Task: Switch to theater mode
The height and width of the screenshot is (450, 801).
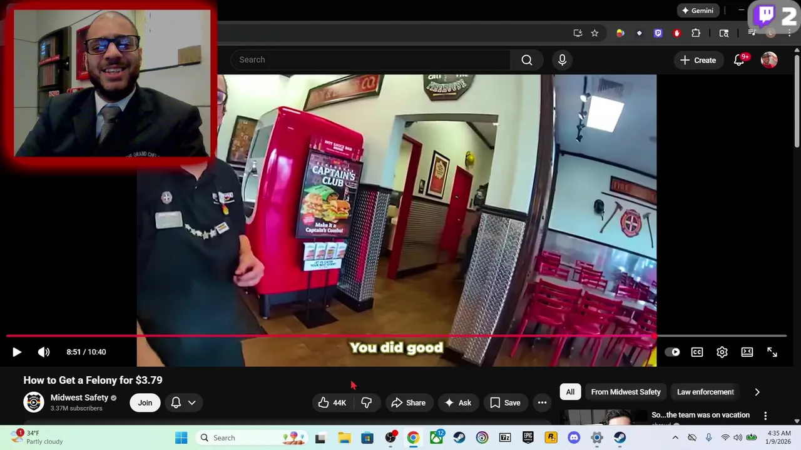Action: (x=747, y=352)
